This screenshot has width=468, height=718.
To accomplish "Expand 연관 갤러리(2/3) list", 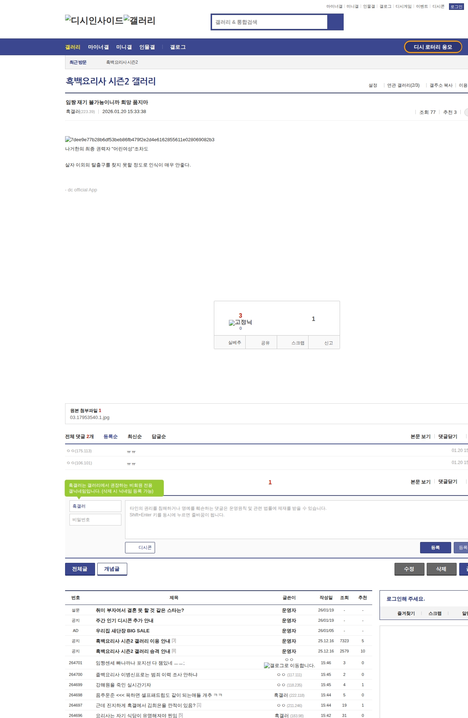I will (x=403, y=85).
